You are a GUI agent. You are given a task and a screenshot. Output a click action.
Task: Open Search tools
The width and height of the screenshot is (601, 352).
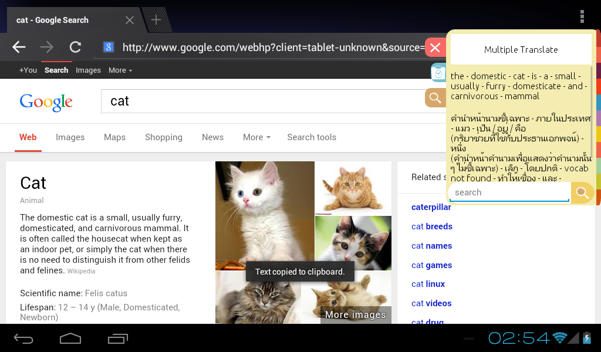[x=312, y=137]
